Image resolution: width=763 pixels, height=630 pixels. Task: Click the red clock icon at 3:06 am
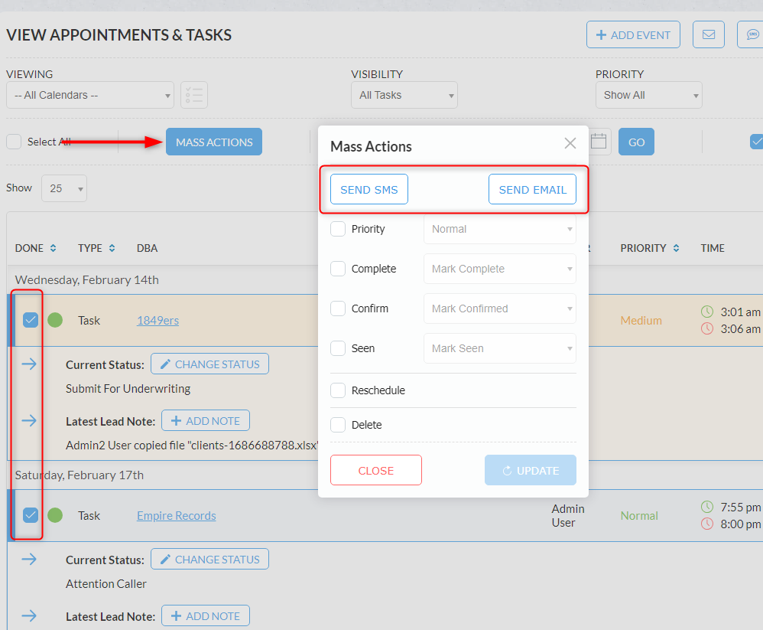(x=707, y=328)
